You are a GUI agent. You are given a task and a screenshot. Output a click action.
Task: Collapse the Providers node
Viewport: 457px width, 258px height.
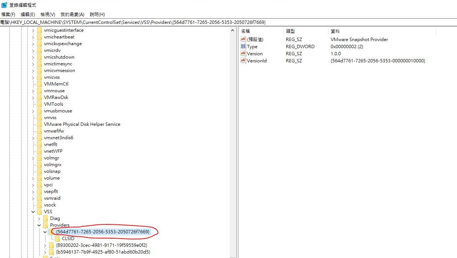[39, 225]
